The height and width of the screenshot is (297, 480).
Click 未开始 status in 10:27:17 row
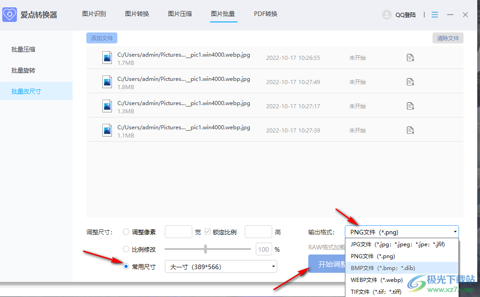pos(357,106)
